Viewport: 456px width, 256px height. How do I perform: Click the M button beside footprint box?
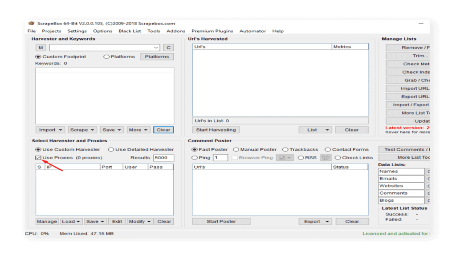point(41,48)
